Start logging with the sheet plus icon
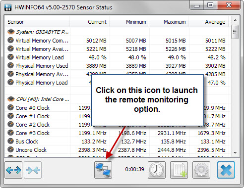 tap(179, 170)
